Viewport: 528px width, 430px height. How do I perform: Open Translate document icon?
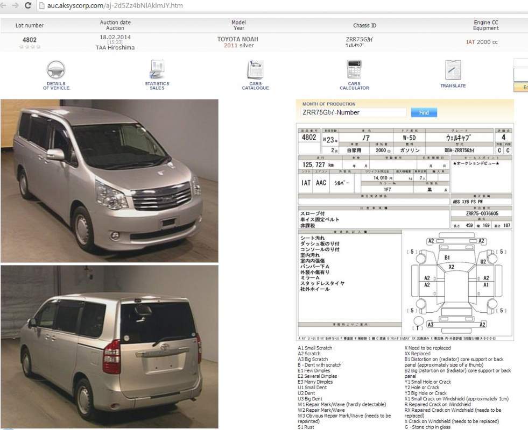[453, 70]
